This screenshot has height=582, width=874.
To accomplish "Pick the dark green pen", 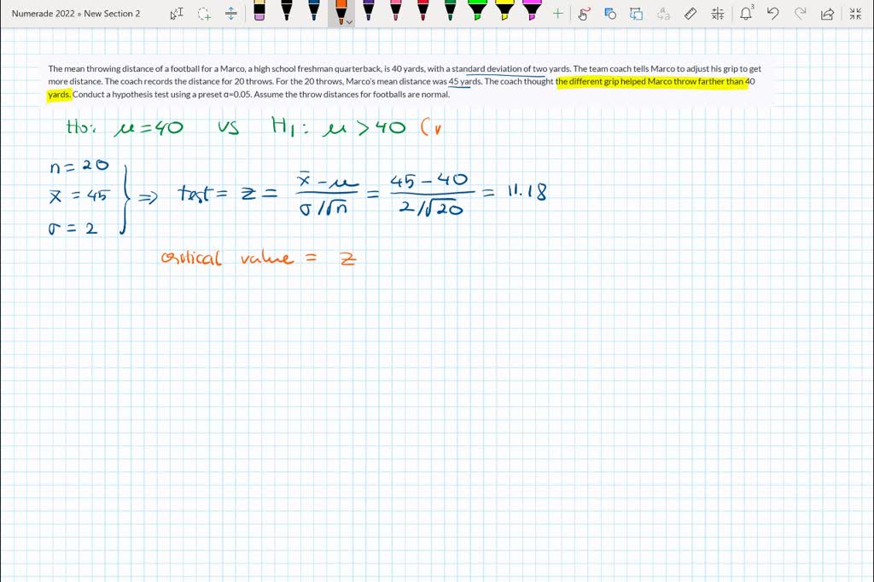I will (451, 10).
